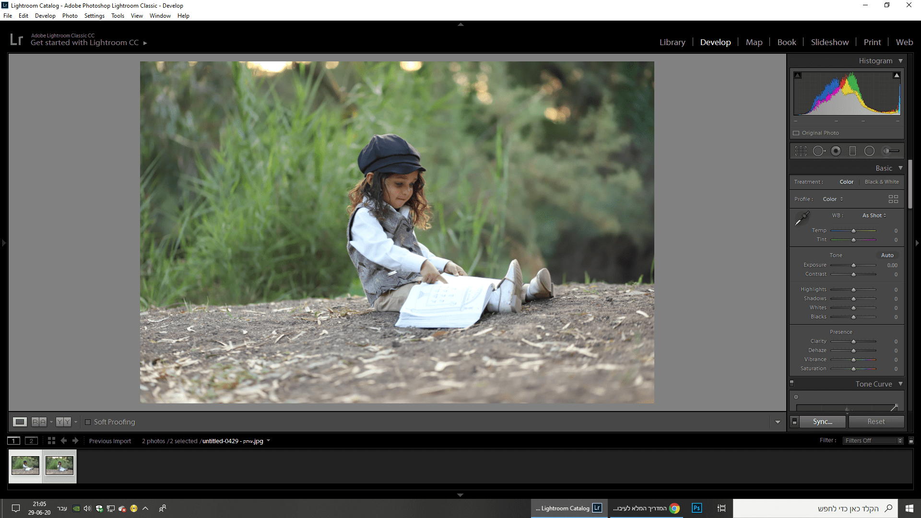
Task: Switch to the Library module
Action: click(x=672, y=42)
